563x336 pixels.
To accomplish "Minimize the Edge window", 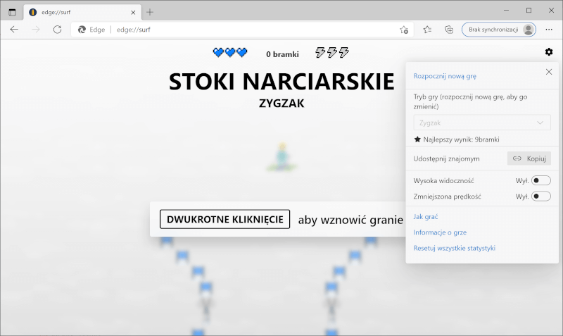I will [x=506, y=11].
